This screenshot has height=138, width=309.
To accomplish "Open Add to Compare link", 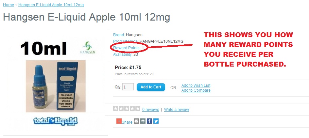I will coord(196,90).
